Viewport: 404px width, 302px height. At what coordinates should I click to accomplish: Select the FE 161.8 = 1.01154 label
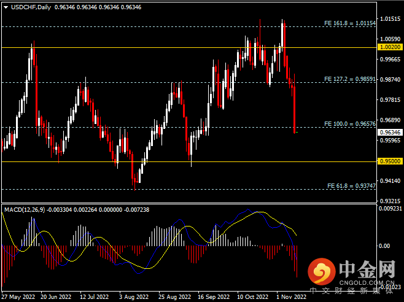350,23
